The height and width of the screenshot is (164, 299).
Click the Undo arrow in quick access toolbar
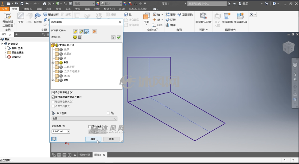point(27,3)
